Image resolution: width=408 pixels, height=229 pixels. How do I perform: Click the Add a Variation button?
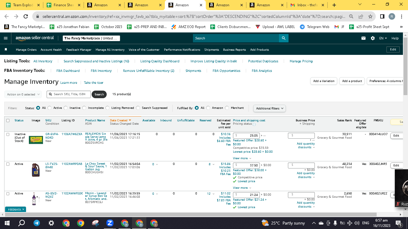point(324,81)
